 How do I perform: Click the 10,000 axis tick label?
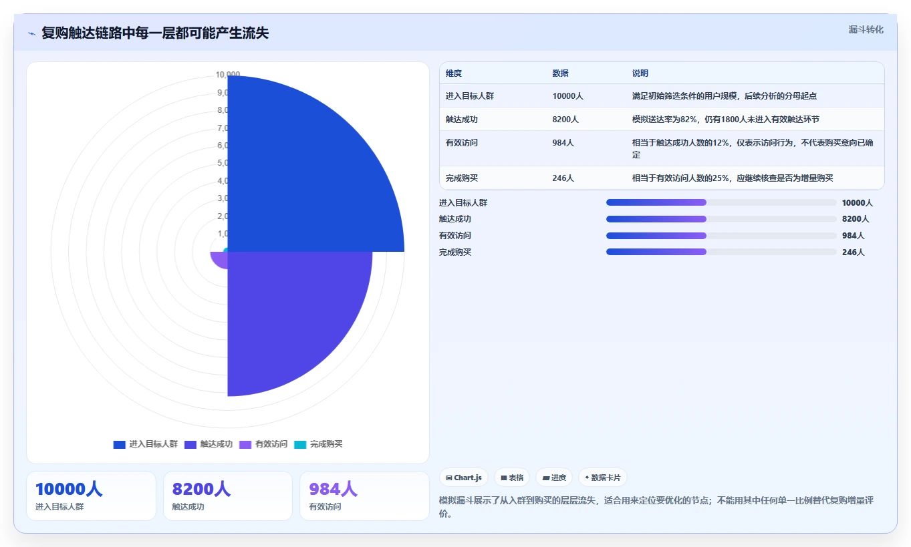pyautogui.click(x=228, y=74)
